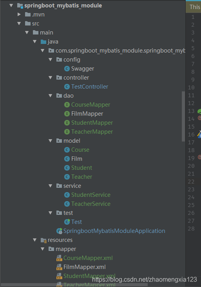Collapse the controller package arrow
Screen dimensions: 201x287
coord(51,78)
